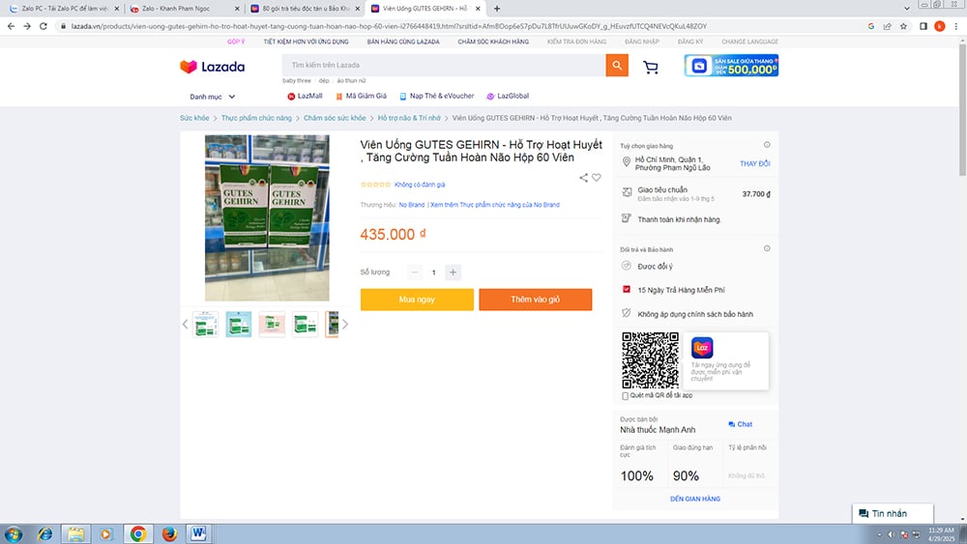Open LazMall link

[x=305, y=96]
